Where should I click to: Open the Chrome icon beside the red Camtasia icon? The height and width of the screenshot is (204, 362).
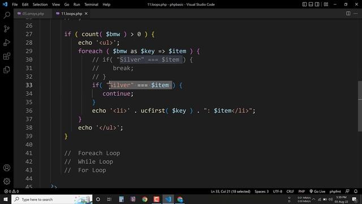(145, 199)
